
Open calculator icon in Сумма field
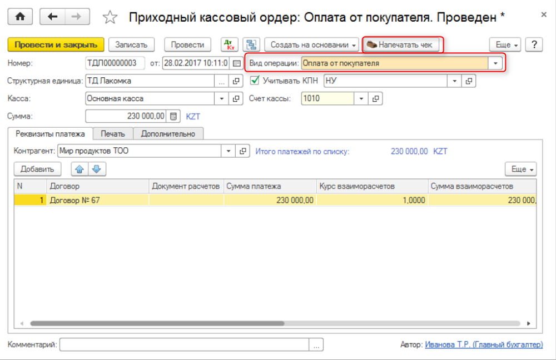173,116
